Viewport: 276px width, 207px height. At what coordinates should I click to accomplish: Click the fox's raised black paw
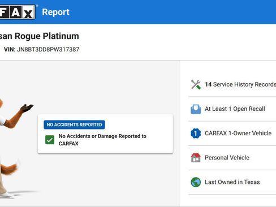tap(27, 108)
